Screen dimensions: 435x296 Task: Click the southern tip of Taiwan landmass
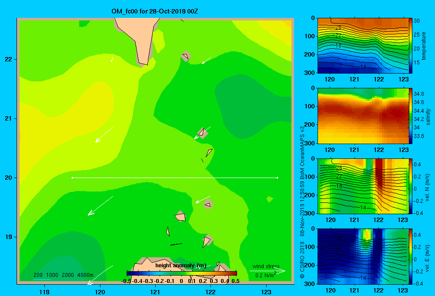click(x=143, y=64)
